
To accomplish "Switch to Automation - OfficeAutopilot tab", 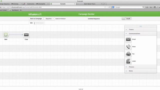I will 36,4.
